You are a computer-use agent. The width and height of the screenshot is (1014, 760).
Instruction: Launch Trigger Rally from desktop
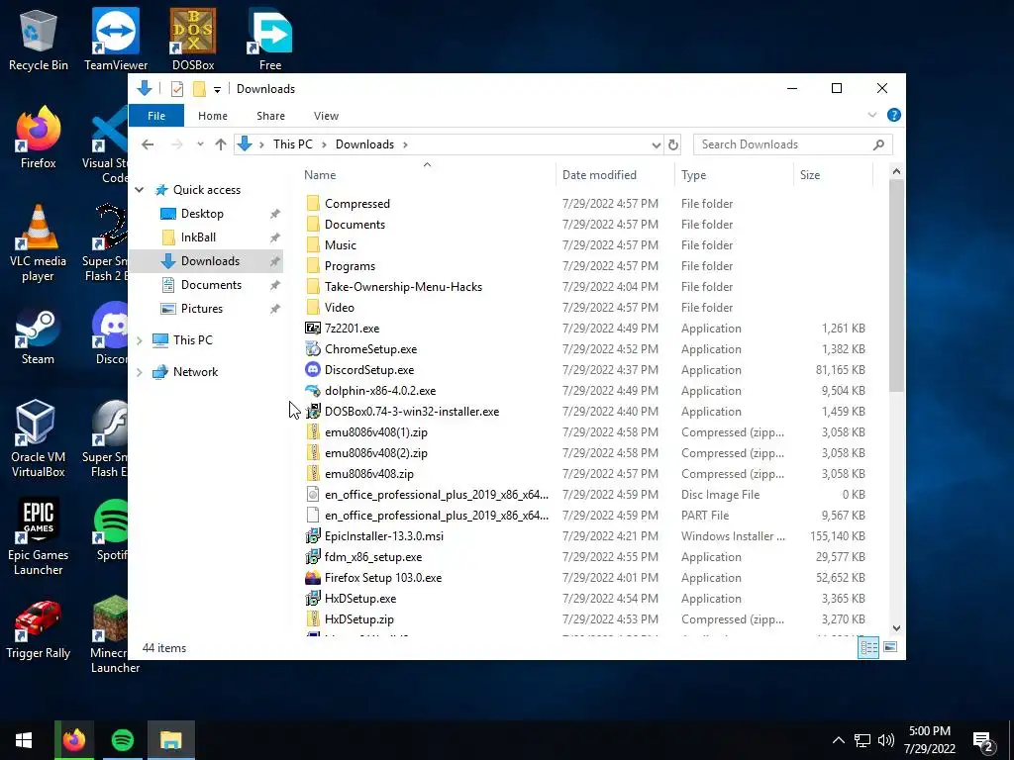coord(38,630)
